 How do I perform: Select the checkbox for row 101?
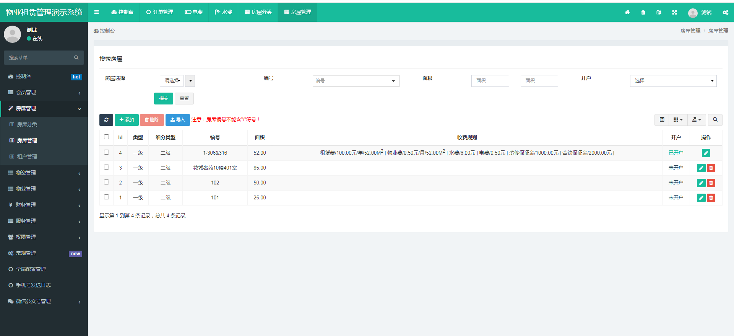point(107,197)
